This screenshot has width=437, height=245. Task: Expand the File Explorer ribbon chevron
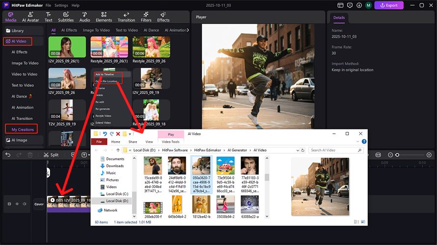[x=358, y=142]
